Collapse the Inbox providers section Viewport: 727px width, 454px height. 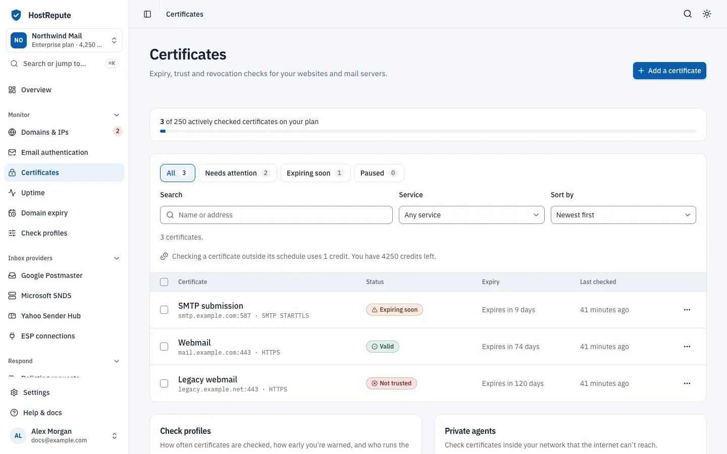tap(117, 258)
